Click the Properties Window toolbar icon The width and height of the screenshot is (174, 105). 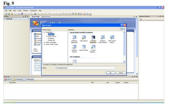click(x=76, y=14)
